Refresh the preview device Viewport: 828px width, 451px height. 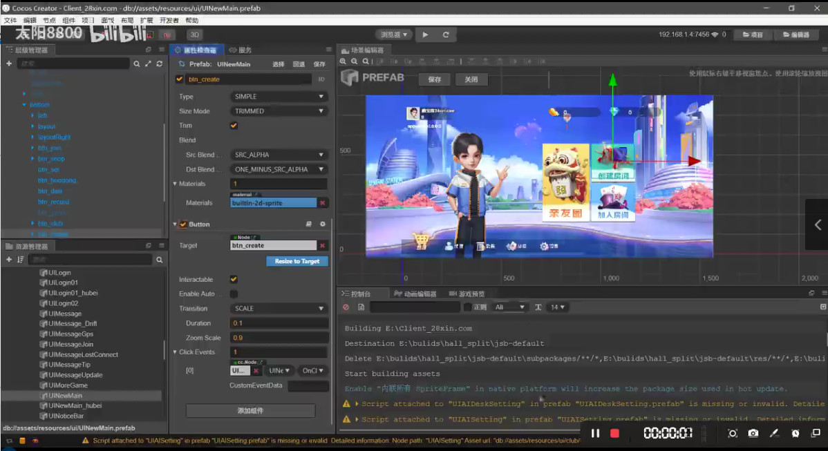point(446,35)
